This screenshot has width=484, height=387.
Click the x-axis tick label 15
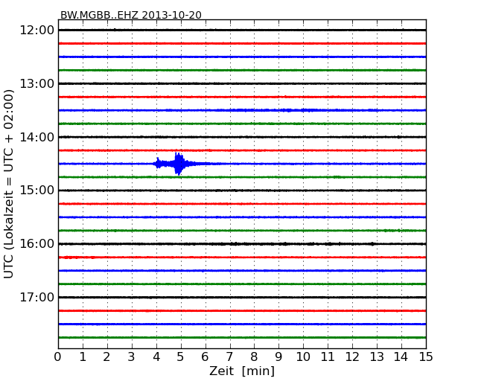(x=426, y=357)
